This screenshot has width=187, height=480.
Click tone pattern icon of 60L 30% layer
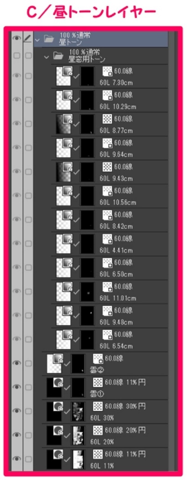[x=98, y=406]
